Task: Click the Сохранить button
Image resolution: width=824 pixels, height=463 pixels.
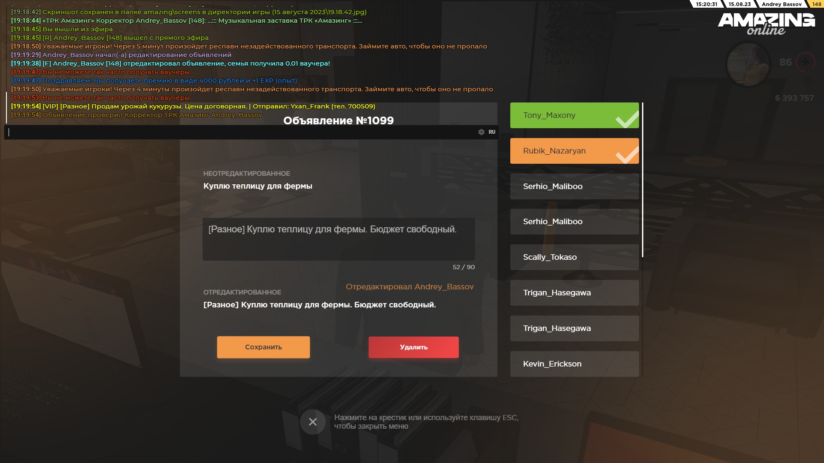Action: click(263, 347)
